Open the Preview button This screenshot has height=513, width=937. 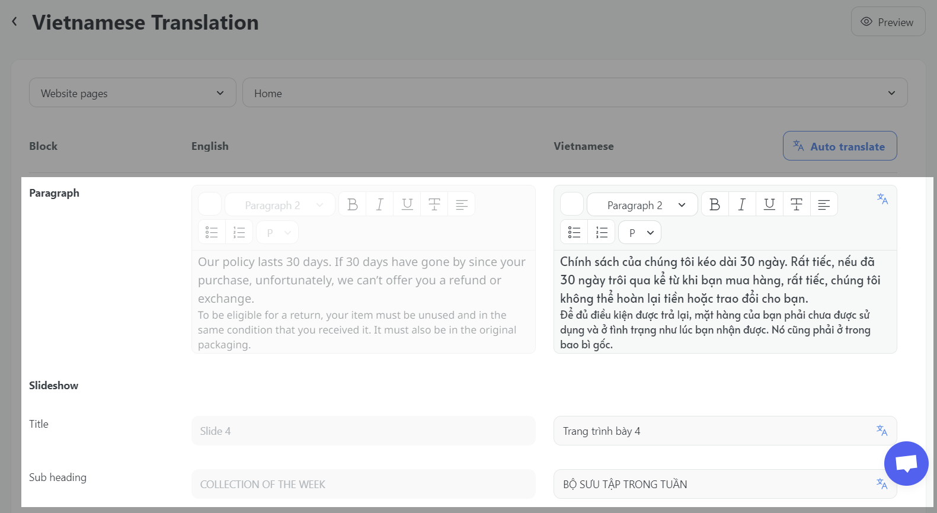coord(888,22)
